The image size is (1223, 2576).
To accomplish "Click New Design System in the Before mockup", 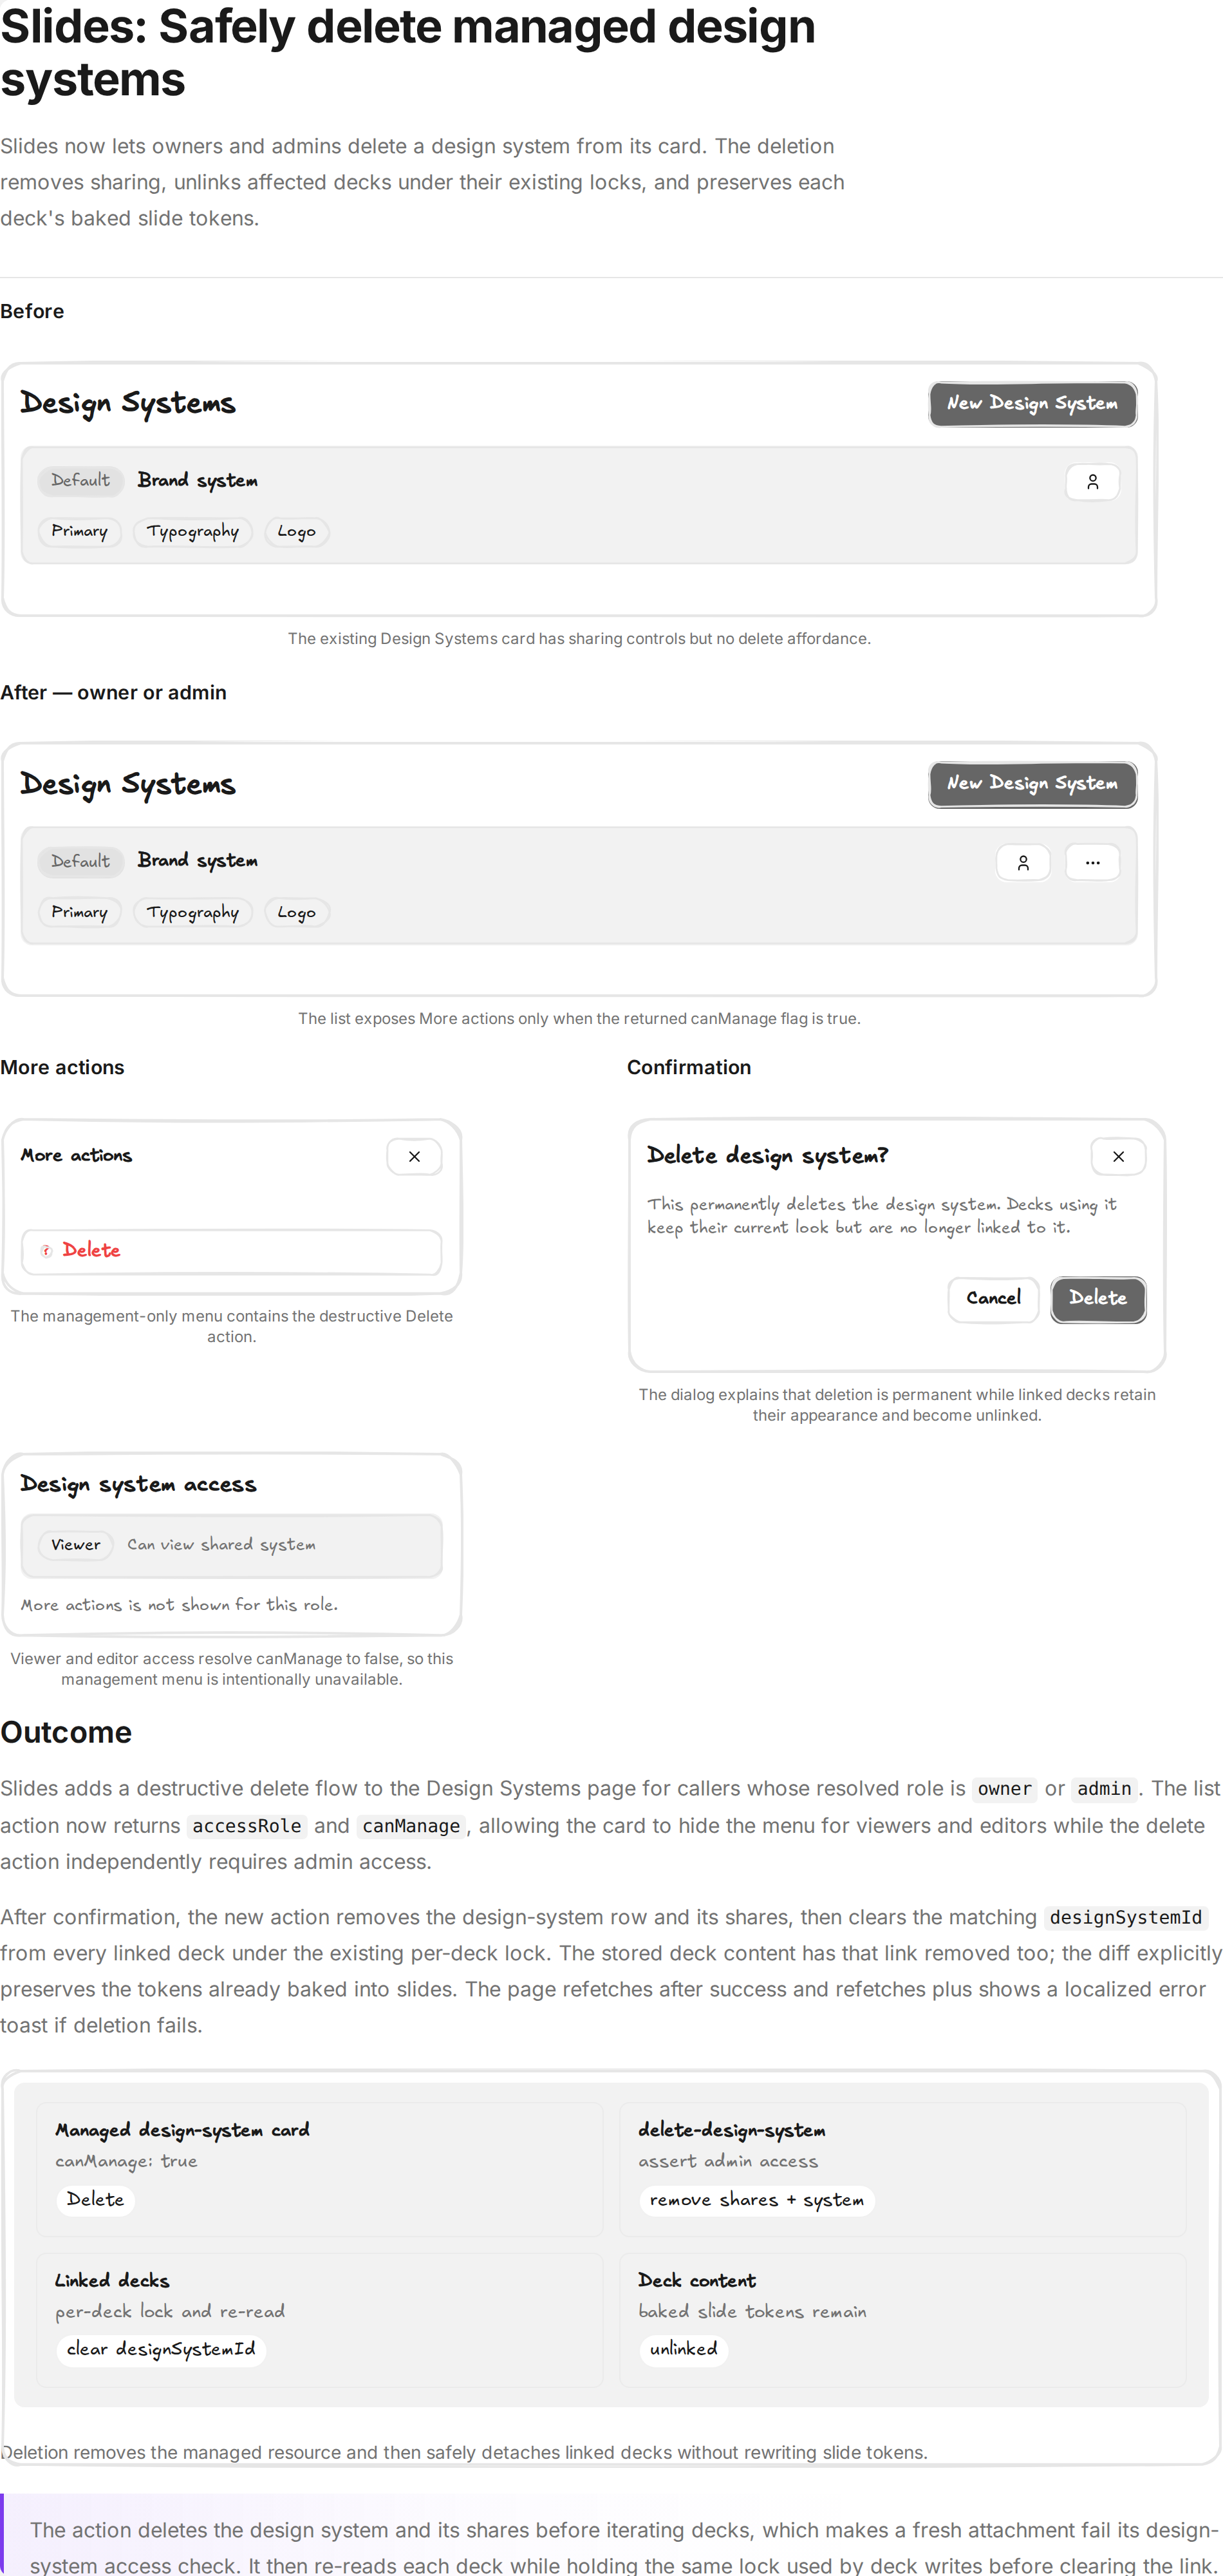I will pos(1032,404).
